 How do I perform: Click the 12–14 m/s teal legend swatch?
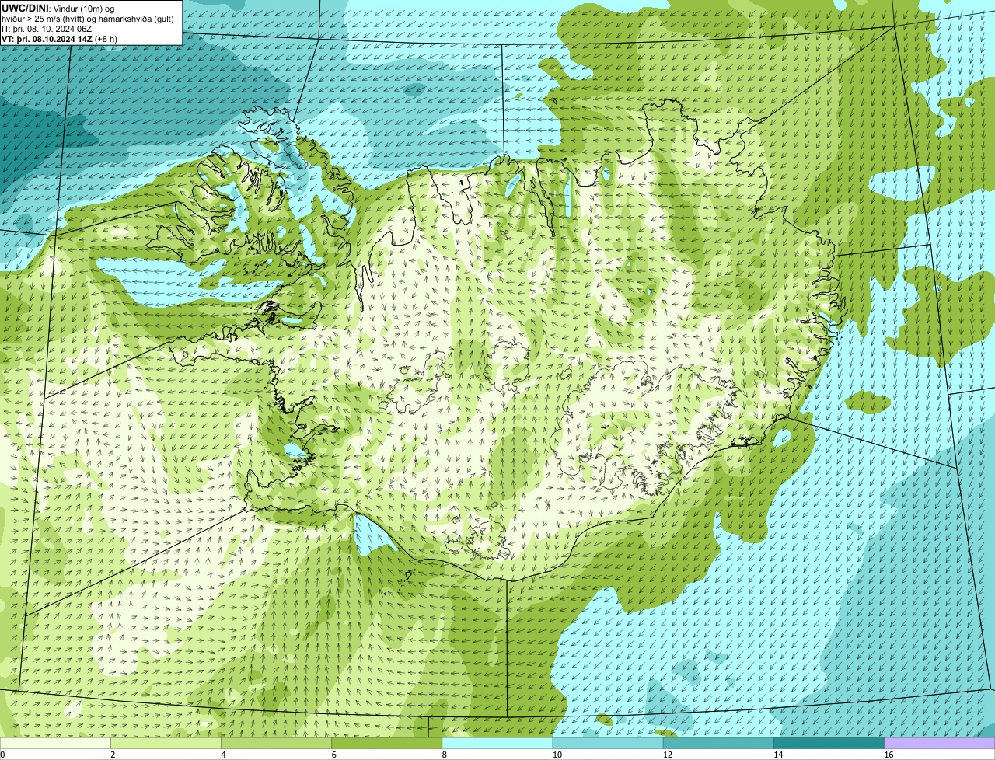click(x=718, y=744)
